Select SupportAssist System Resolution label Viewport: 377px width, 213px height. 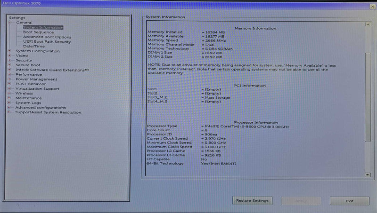(x=48, y=112)
